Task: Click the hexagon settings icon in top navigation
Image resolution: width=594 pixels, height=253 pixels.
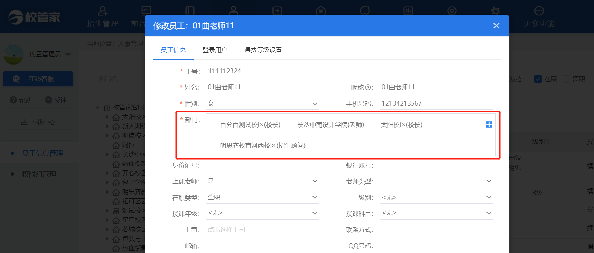Action: (452, 11)
